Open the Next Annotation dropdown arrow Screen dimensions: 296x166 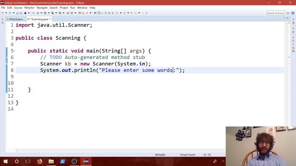(x=121, y=13)
